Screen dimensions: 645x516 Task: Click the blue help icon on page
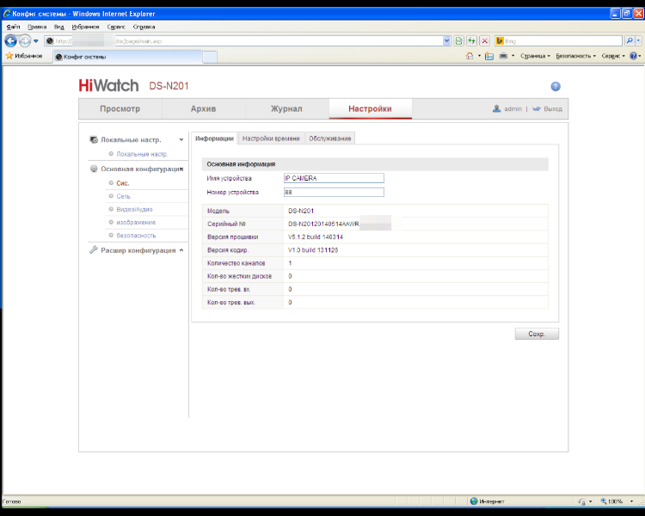(x=556, y=86)
